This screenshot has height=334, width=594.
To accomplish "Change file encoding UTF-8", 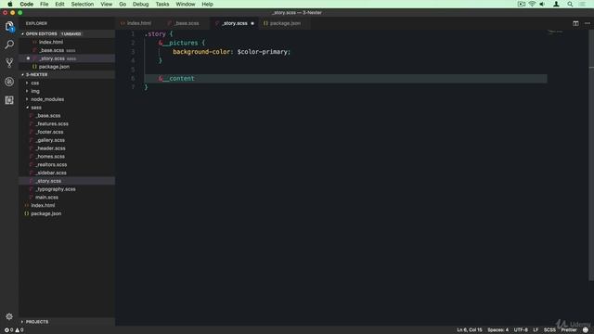I will (x=521, y=330).
